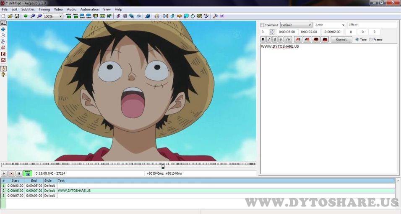Click the video Play button
This screenshot has width=401, height=214.
(4, 173)
